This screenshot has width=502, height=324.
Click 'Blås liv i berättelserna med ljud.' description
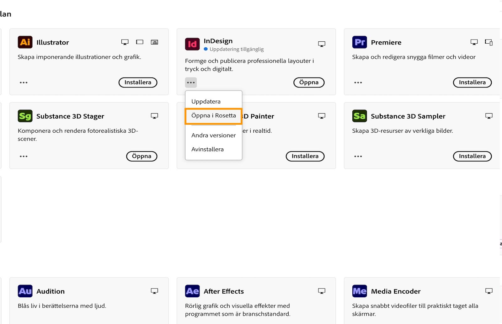pyautogui.click(x=62, y=306)
